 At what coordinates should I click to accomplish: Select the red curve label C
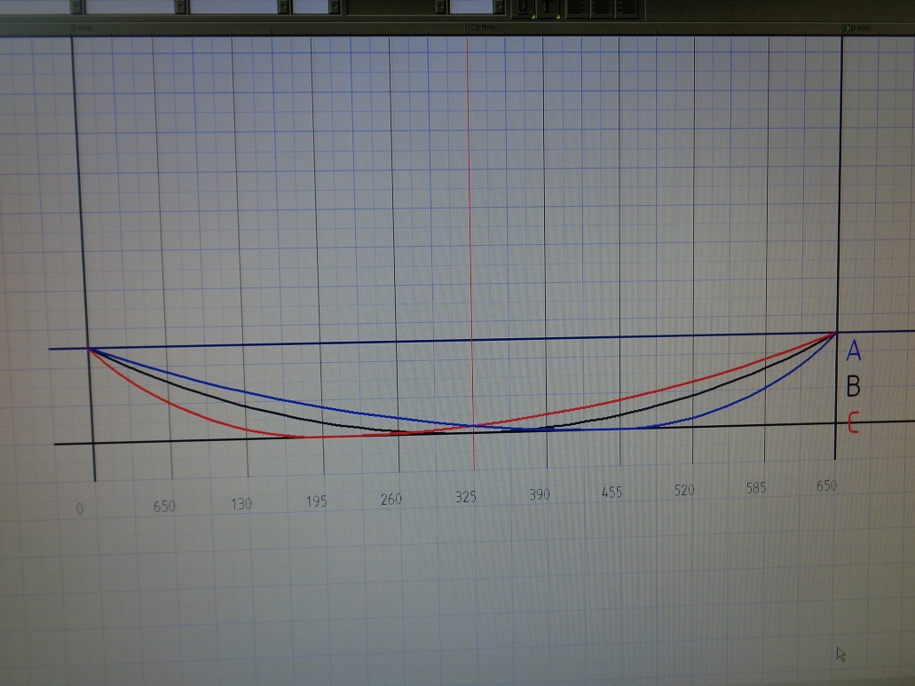coord(854,424)
